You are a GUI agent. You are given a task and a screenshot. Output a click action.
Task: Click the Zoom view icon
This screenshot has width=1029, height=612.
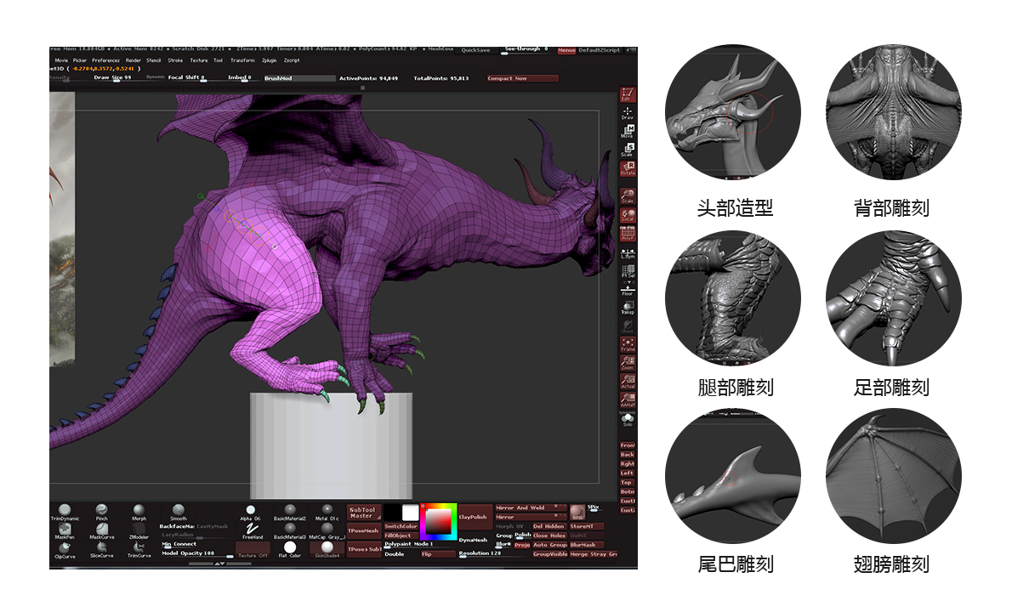tap(628, 363)
